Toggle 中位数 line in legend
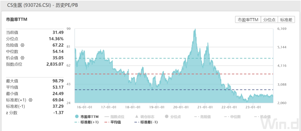 (x=232, y=117)
